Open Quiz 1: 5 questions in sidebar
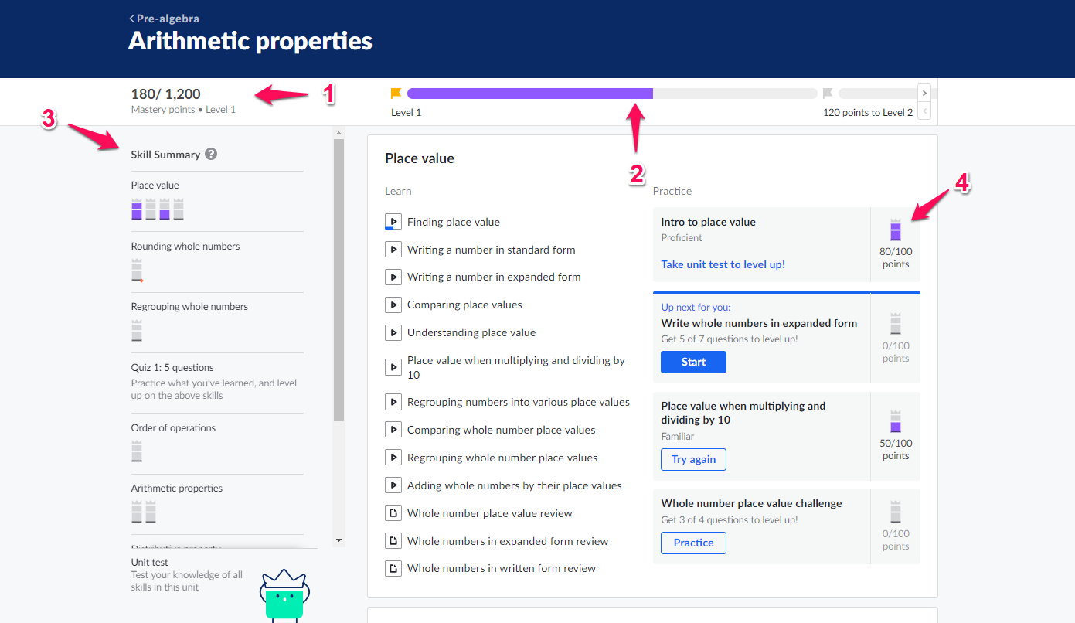Viewport: 1075px width, 623px height. 172,368
